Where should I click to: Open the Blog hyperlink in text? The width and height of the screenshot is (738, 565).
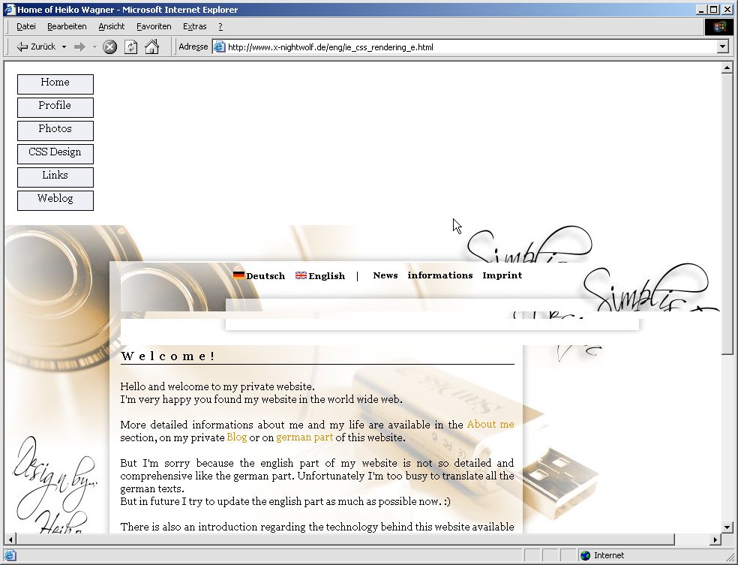tap(236, 437)
